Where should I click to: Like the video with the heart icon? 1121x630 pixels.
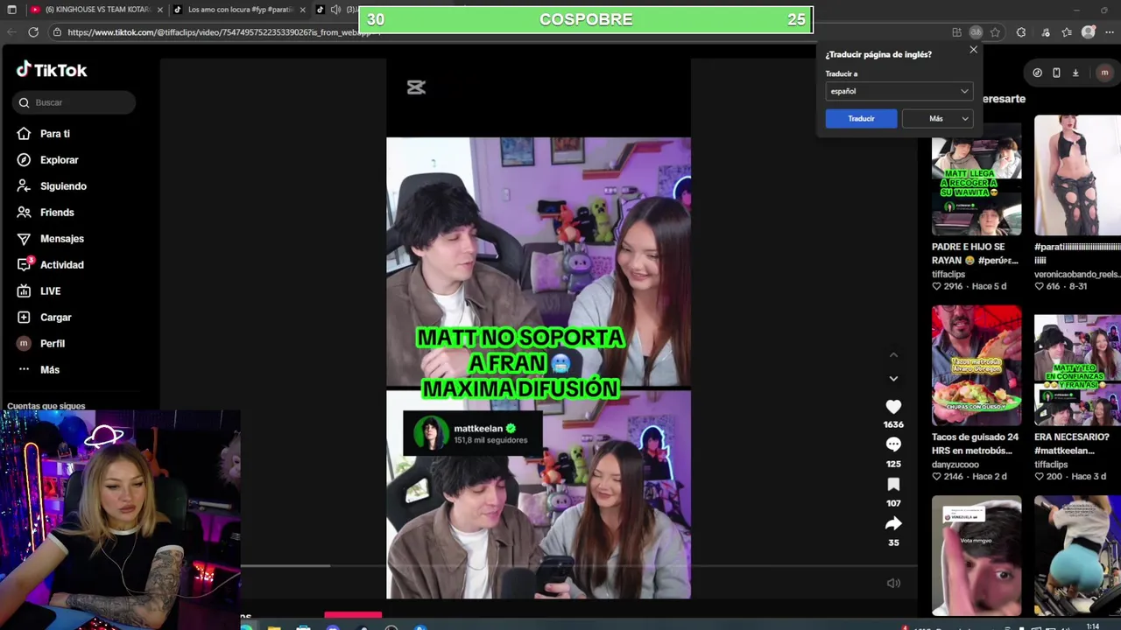[893, 407]
